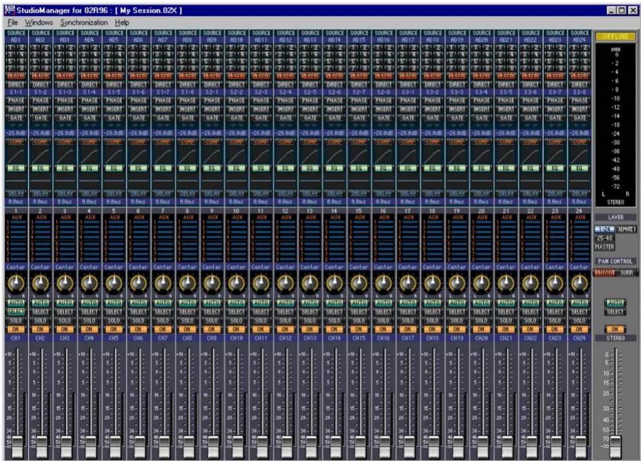Click the -26.0dB attenuation value on channel 15

coord(359,133)
